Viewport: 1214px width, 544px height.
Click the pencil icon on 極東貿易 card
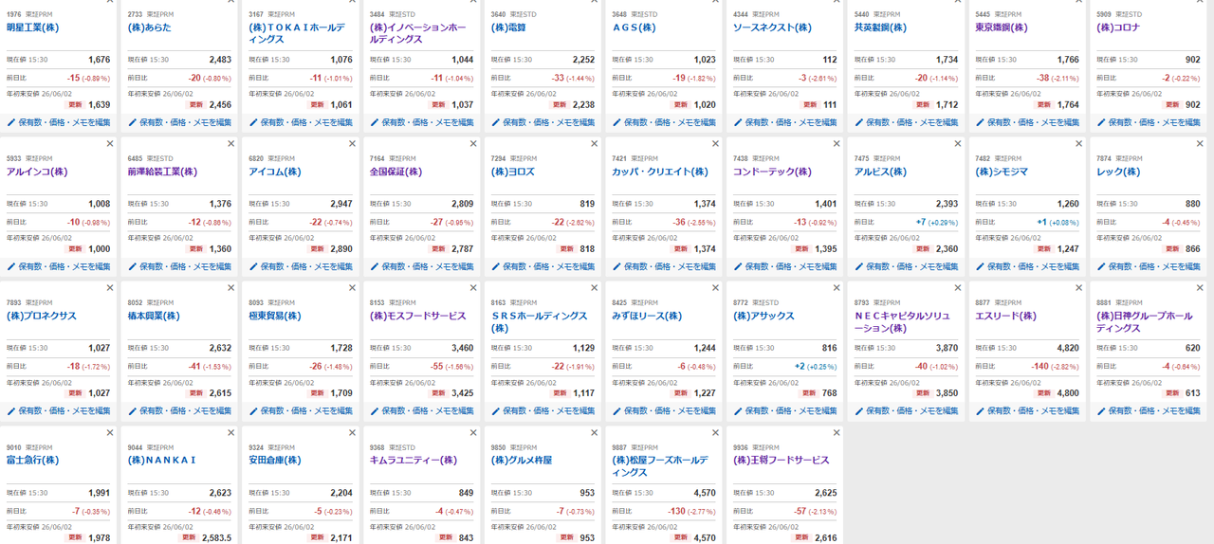click(x=253, y=411)
